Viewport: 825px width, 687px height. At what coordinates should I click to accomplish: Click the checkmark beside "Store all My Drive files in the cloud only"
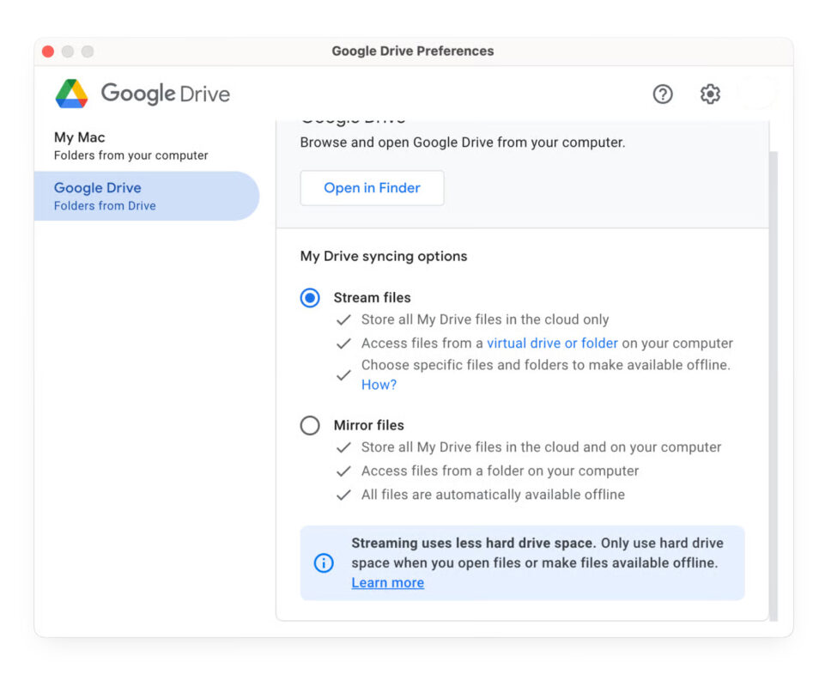click(x=343, y=319)
